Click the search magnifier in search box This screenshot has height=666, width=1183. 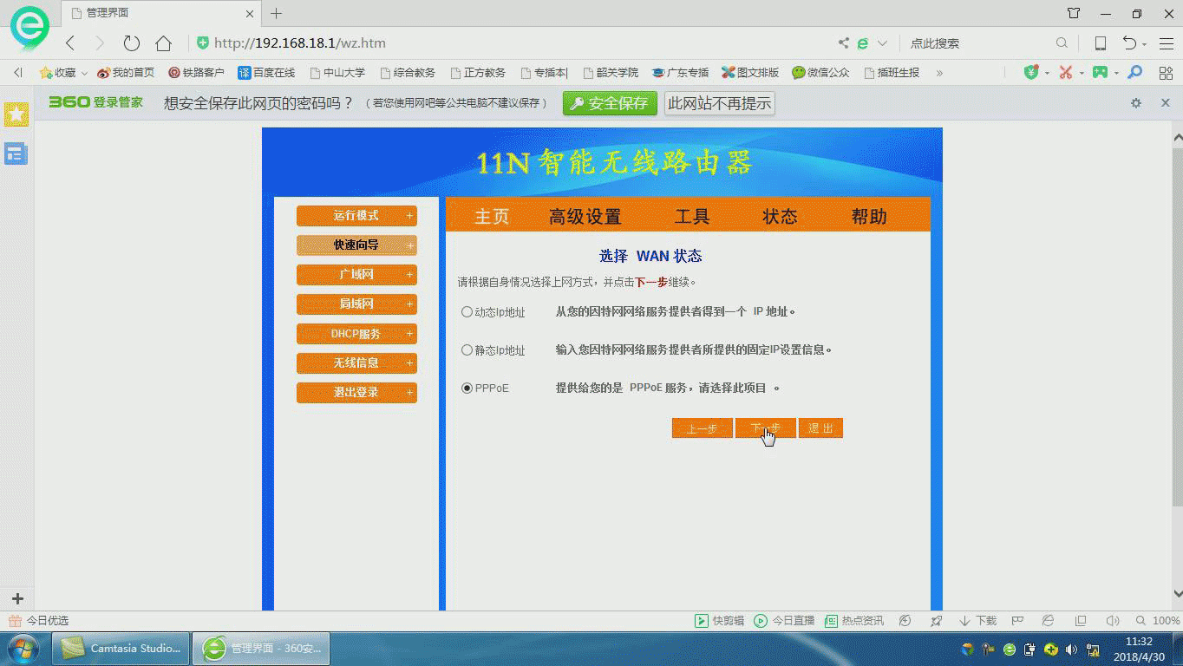(x=1062, y=43)
